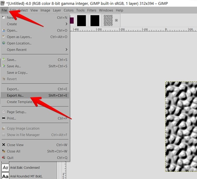The width and height of the screenshot is (197, 179).
Task: Click GIMP title bar app icon
Action: pos(3,3)
